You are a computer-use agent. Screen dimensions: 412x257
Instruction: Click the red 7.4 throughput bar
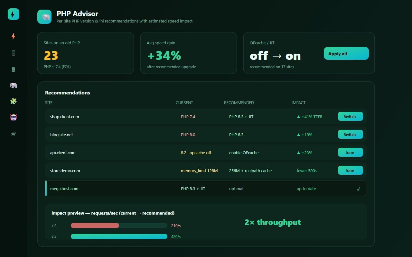95,226
